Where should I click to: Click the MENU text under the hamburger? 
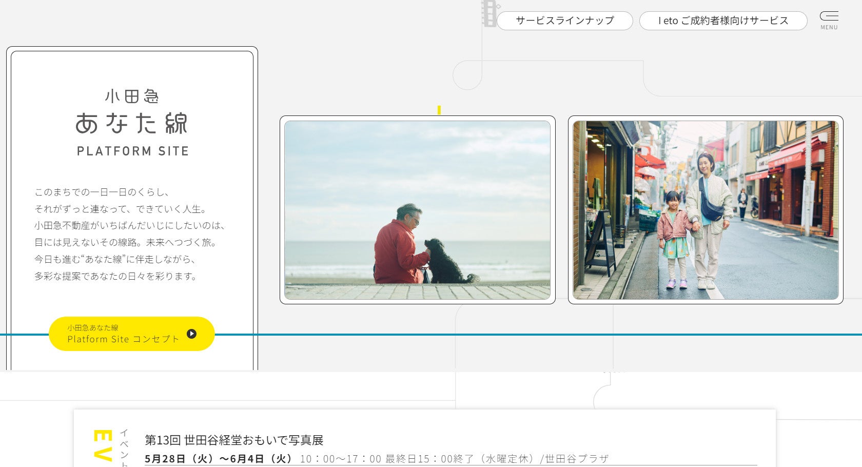coord(829,28)
